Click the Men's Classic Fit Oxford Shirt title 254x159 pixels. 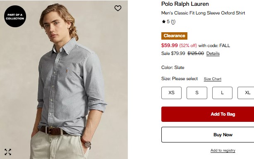point(203,13)
